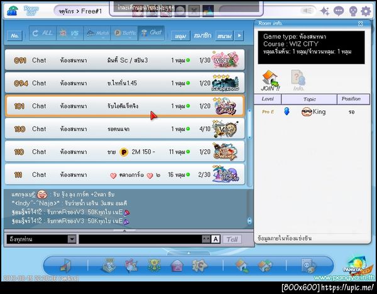The width and height of the screenshot is (377, 294).
Task: Click the Free#1 breadcrumb channel label
Action: pos(91,11)
